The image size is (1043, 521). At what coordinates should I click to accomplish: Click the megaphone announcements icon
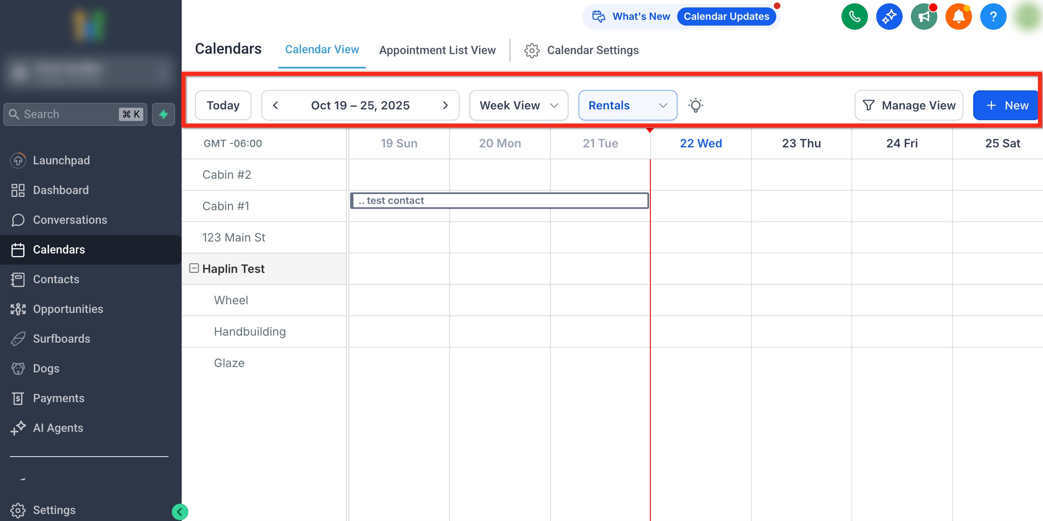click(924, 17)
